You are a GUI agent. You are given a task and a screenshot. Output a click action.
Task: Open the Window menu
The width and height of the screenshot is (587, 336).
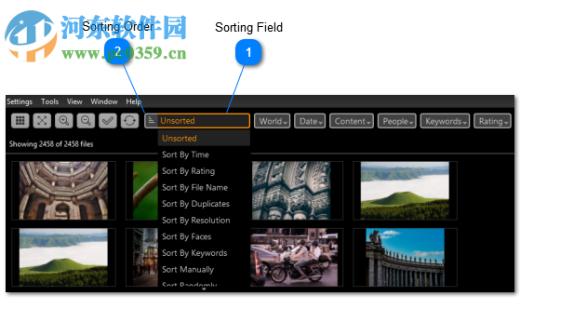tap(104, 101)
